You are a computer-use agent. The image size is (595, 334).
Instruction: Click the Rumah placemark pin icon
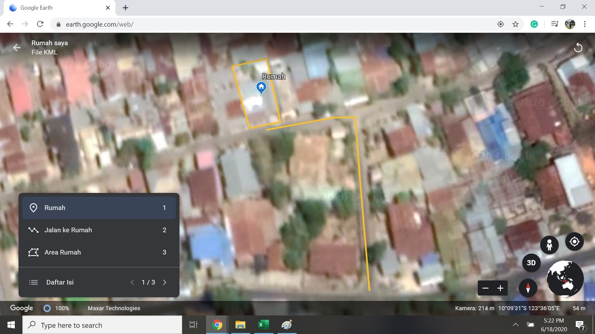[x=261, y=88]
